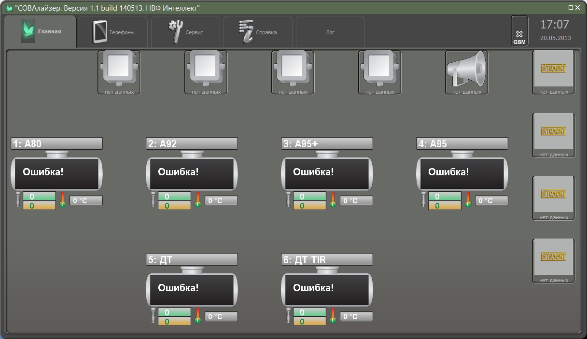This screenshot has width=587, height=339.
Task: Click the 17:07 clock display
Action: (555, 24)
